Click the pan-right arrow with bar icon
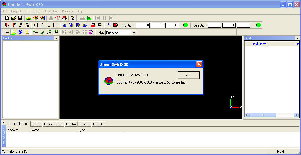 click(56, 25)
